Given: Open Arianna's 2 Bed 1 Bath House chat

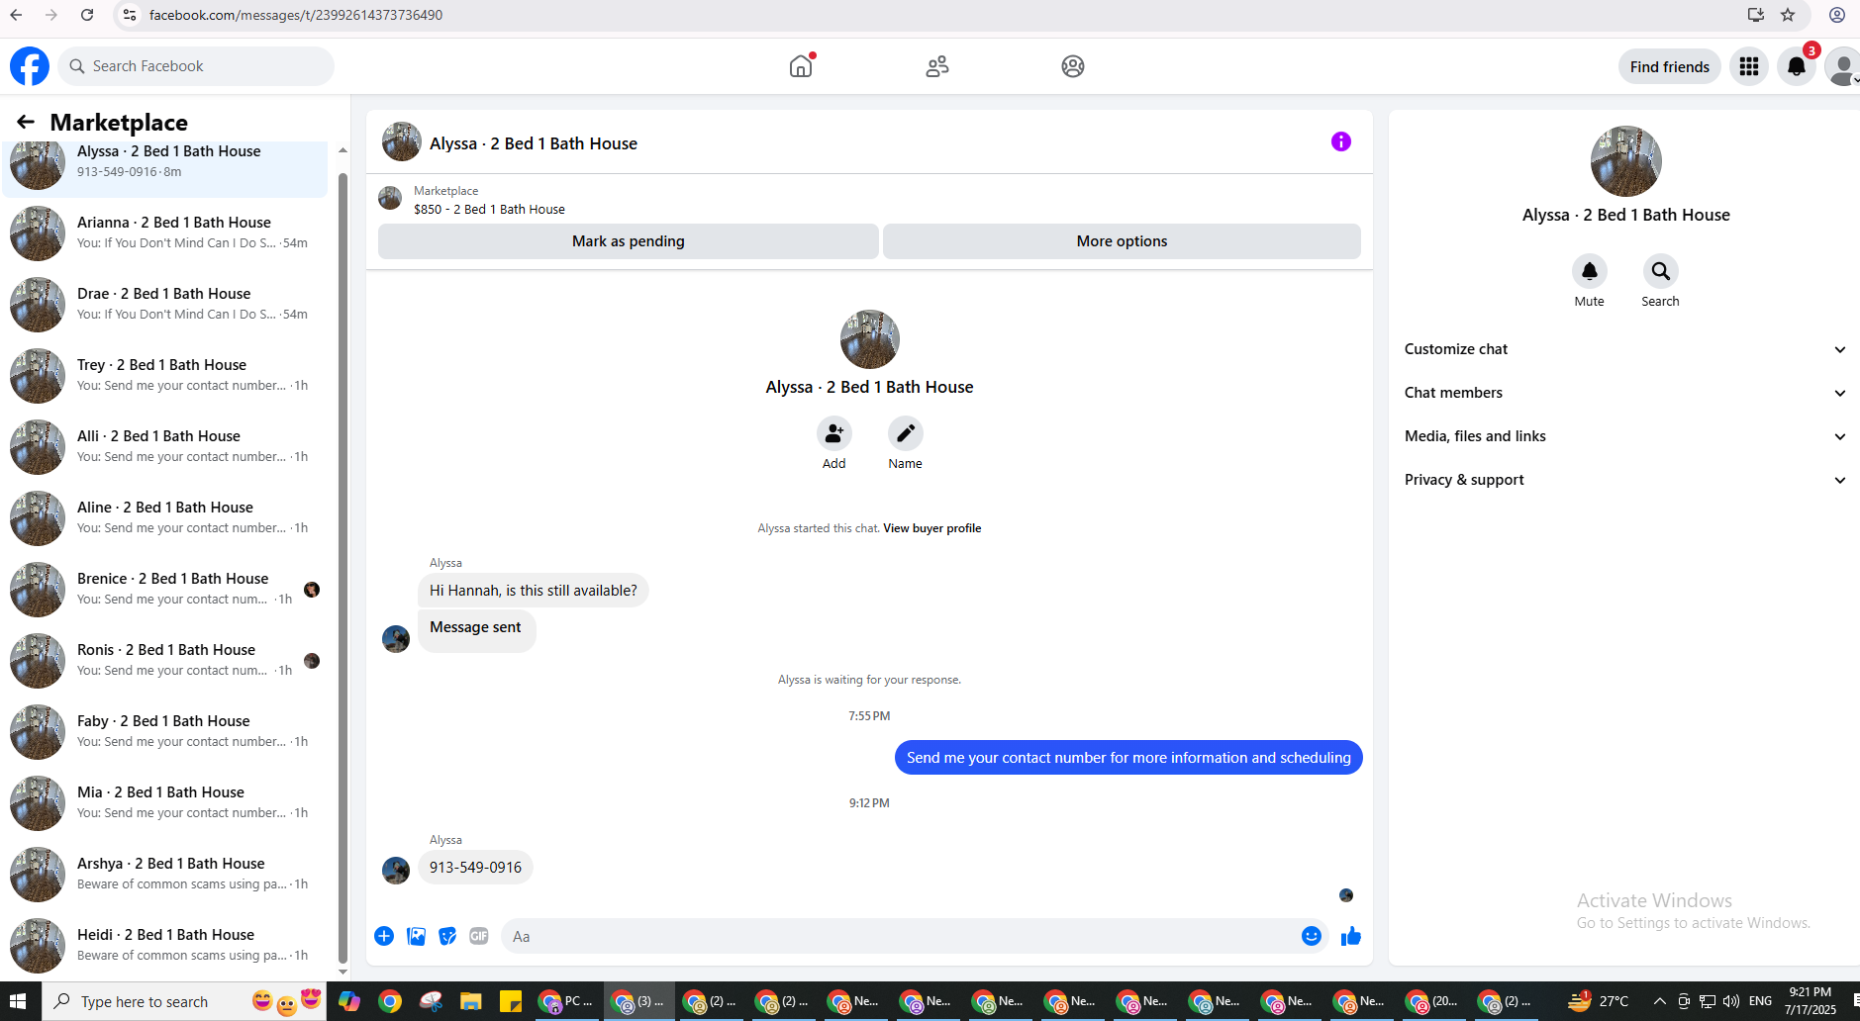Looking at the screenshot, I should (x=164, y=233).
